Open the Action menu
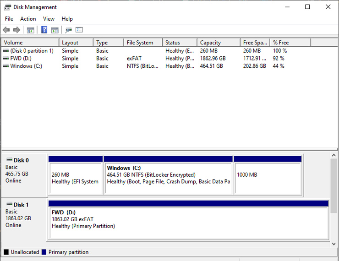 pyautogui.click(x=28, y=19)
